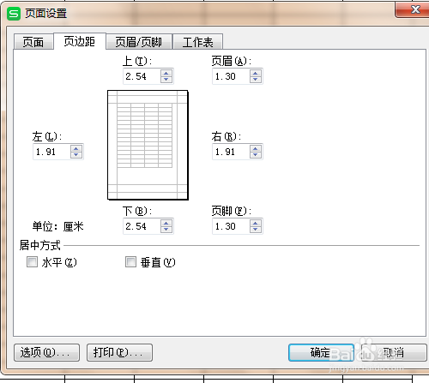This screenshot has width=429, height=383.
Task: Increase the 上(T) top margin value
Action: [166, 73]
